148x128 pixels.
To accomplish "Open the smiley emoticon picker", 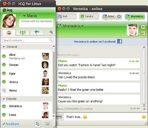I will click(x=144, y=117).
